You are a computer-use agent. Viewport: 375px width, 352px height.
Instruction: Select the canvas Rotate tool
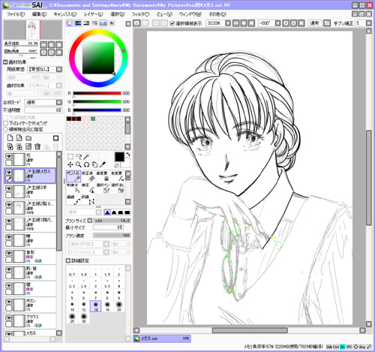86,164
